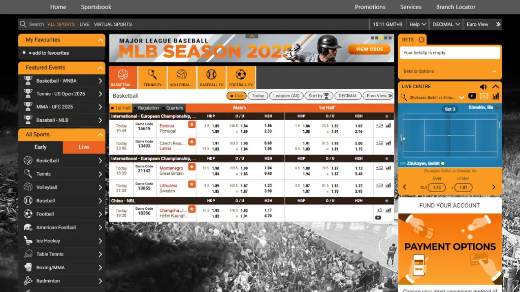This screenshot has width=520, height=292.
Task: Toggle the Live filter button
Action: click(237, 96)
